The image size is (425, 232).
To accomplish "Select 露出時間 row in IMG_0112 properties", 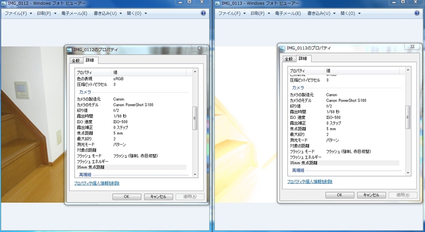I will click(x=131, y=116).
